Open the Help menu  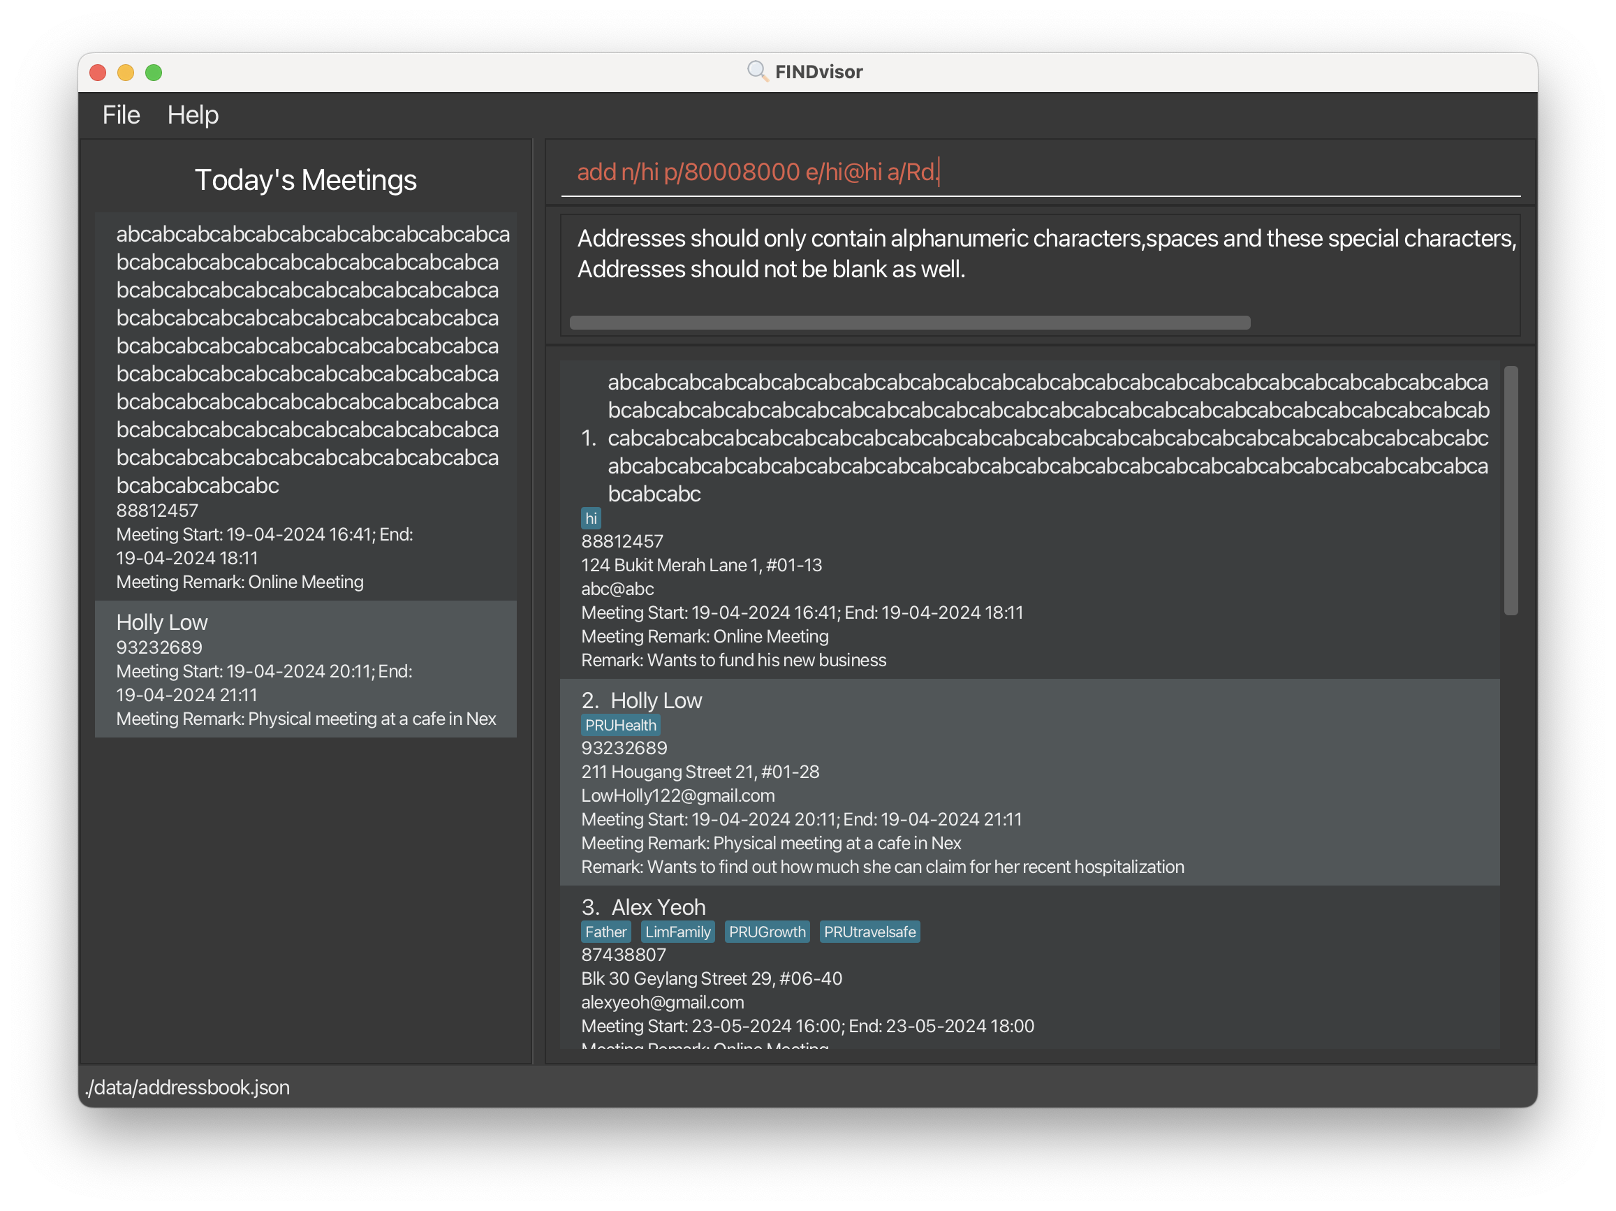click(192, 115)
